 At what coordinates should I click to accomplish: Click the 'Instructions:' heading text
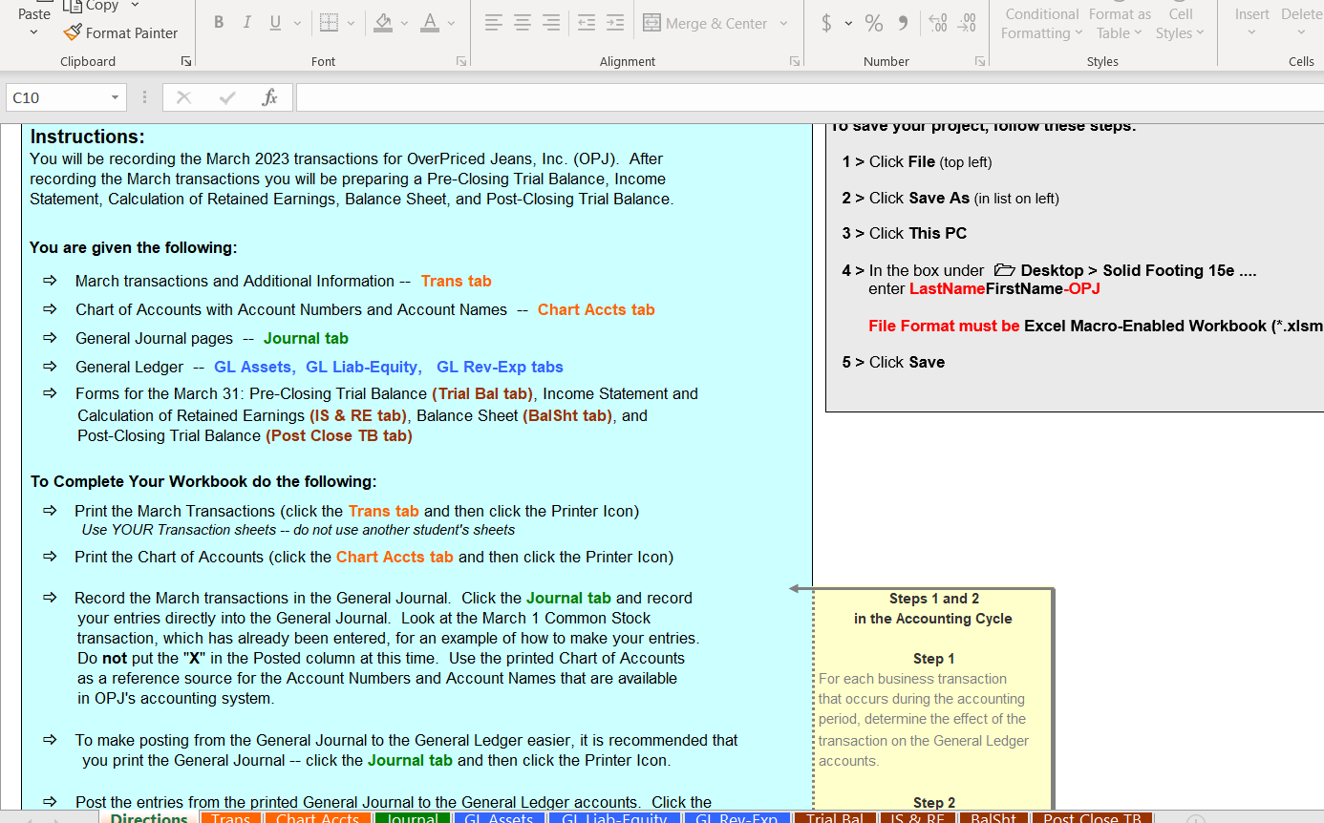[x=87, y=137]
